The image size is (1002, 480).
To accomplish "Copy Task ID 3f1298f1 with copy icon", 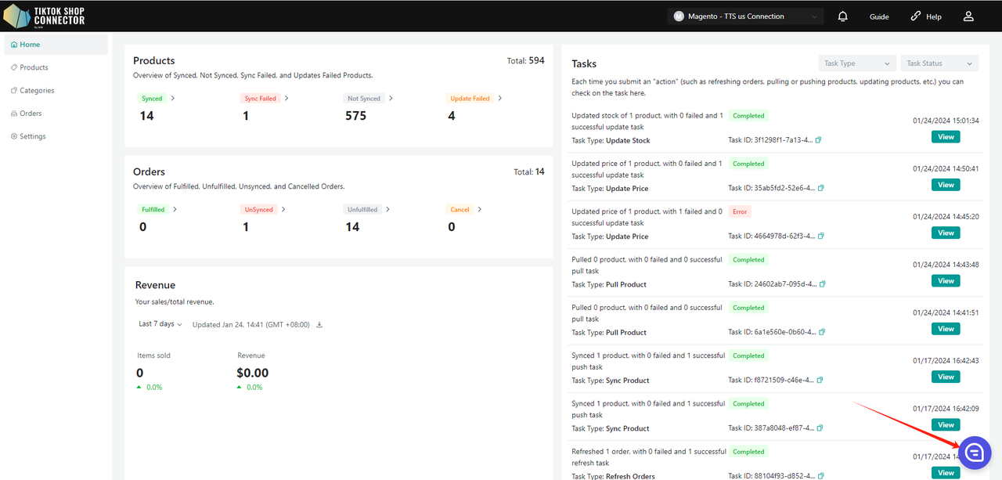I will pyautogui.click(x=819, y=141).
